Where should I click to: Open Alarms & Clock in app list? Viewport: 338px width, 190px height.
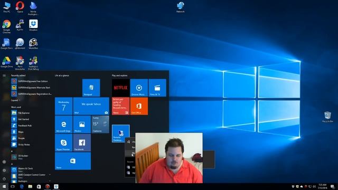tap(32, 169)
